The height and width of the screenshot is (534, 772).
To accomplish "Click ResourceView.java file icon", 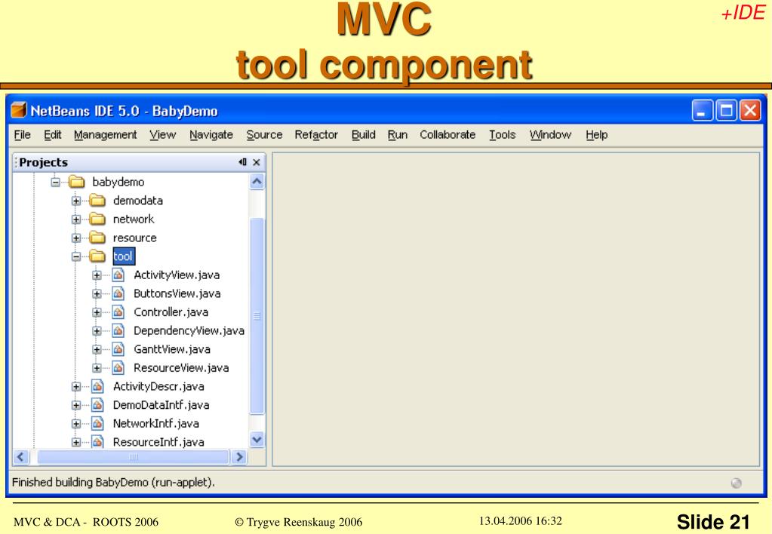I will coord(118,367).
